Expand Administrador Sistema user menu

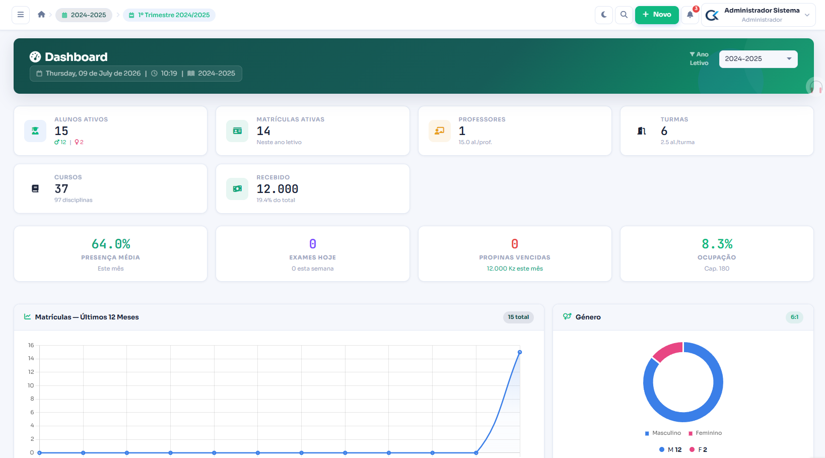(x=759, y=15)
